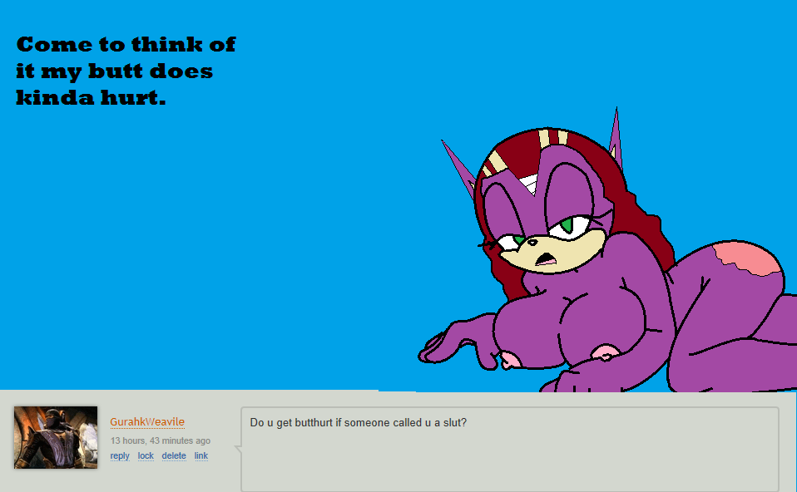Screen dimensions: 797x492
Task: Click the reply link under the comment
Action: coord(120,456)
